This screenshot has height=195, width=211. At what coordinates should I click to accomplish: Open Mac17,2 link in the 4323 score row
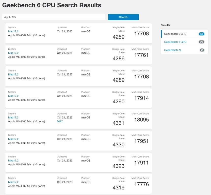(13, 161)
